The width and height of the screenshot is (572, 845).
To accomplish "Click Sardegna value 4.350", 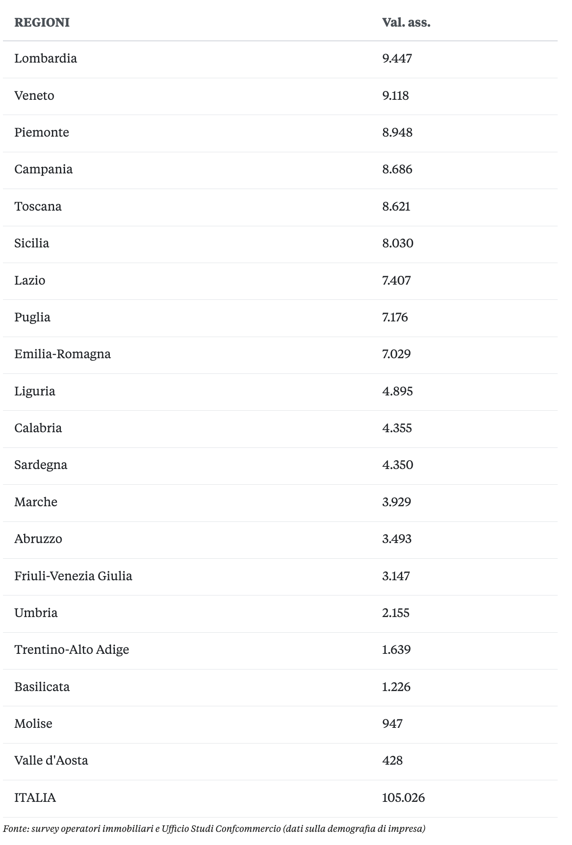I will [398, 465].
